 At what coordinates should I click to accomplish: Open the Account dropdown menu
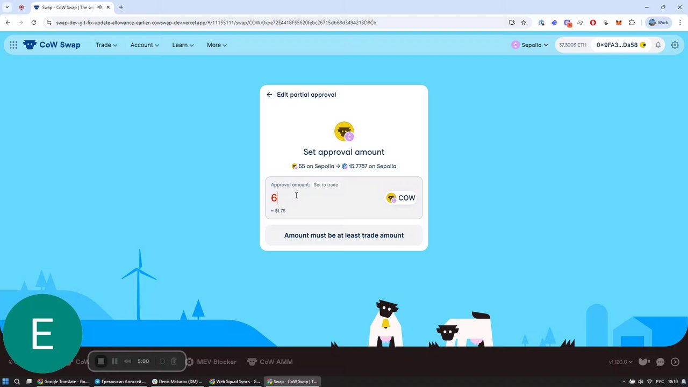145,45
